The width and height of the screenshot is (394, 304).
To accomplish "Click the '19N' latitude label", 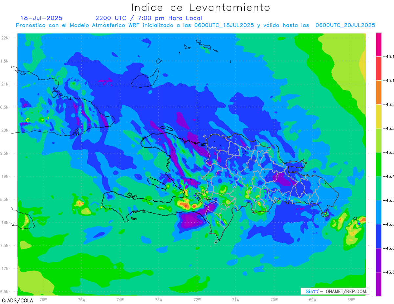I will 5,176.
